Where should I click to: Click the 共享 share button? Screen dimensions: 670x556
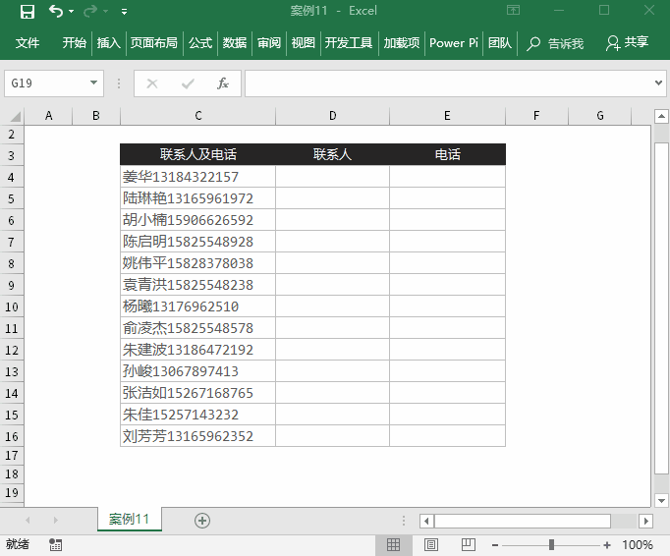coord(627,43)
